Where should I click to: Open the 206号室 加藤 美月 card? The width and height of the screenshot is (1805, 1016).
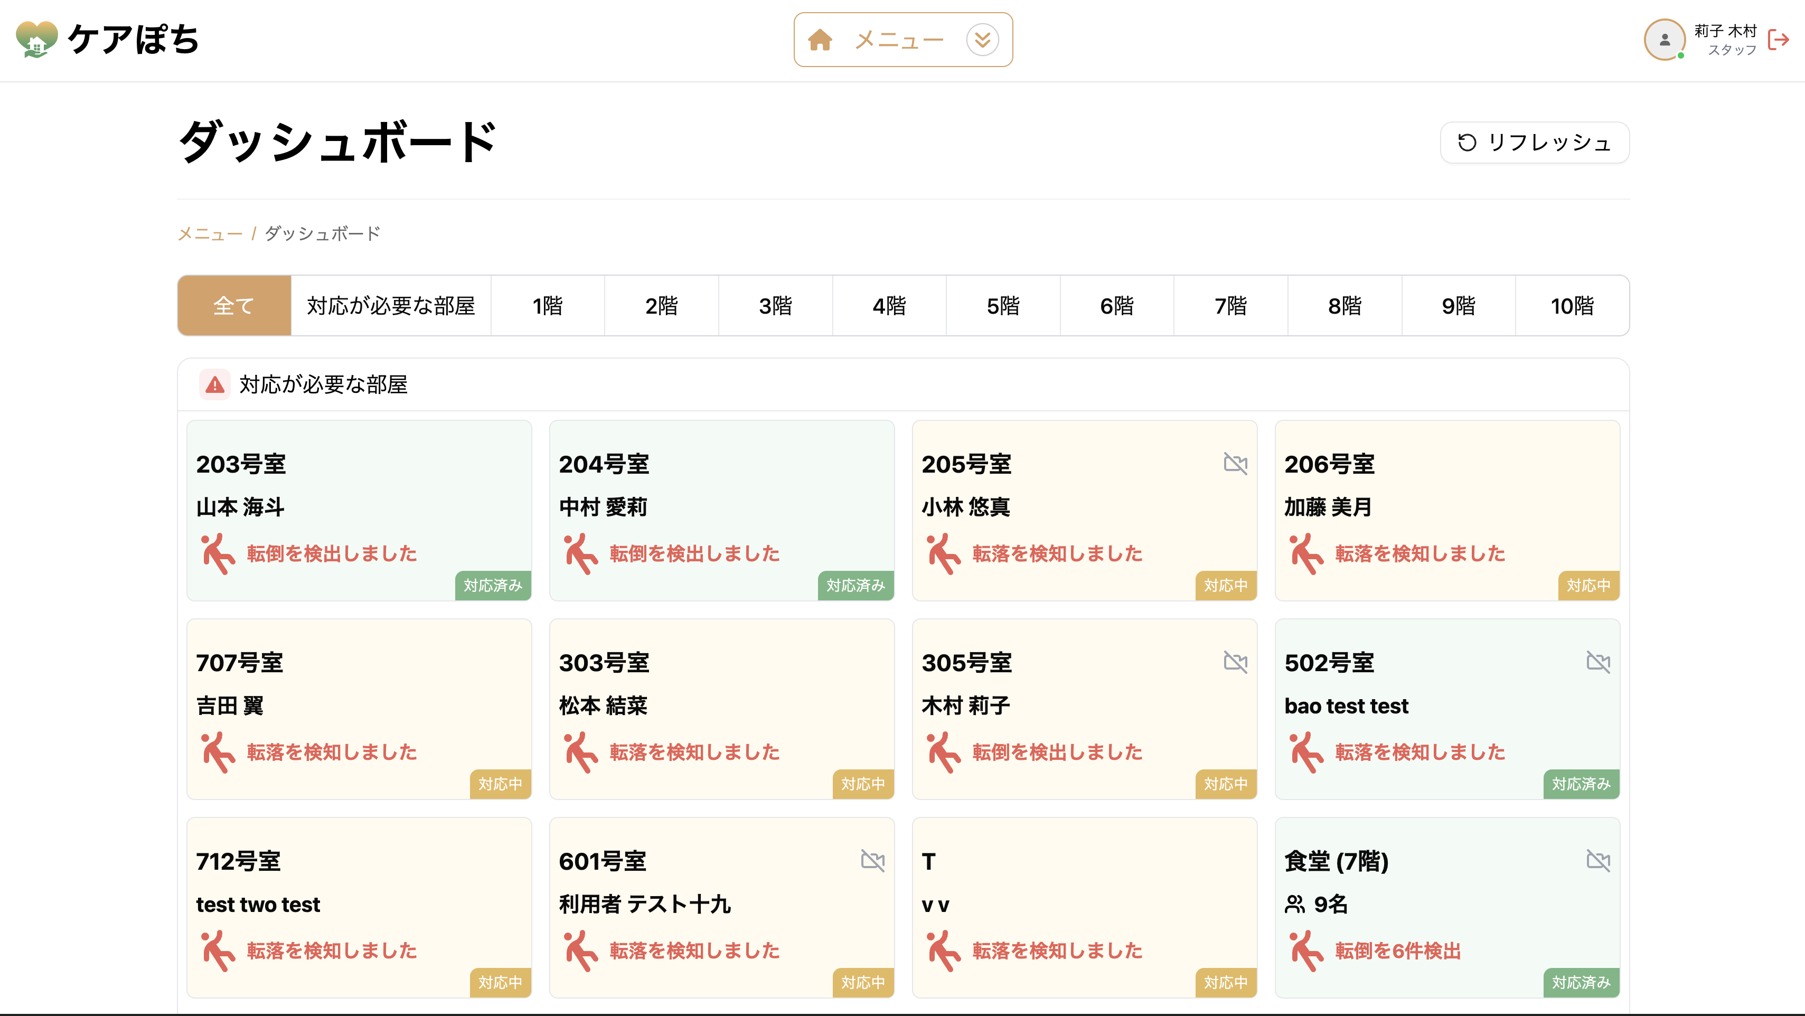point(1447,510)
